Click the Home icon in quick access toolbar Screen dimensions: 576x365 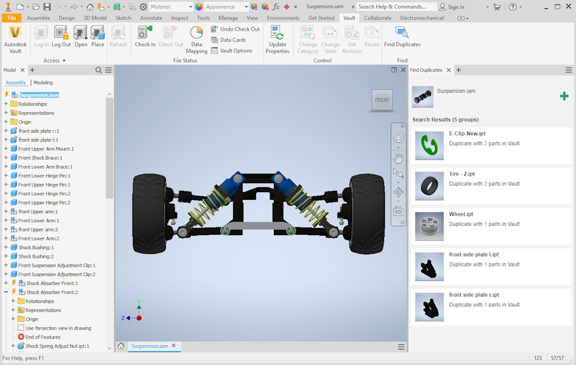click(x=90, y=6)
